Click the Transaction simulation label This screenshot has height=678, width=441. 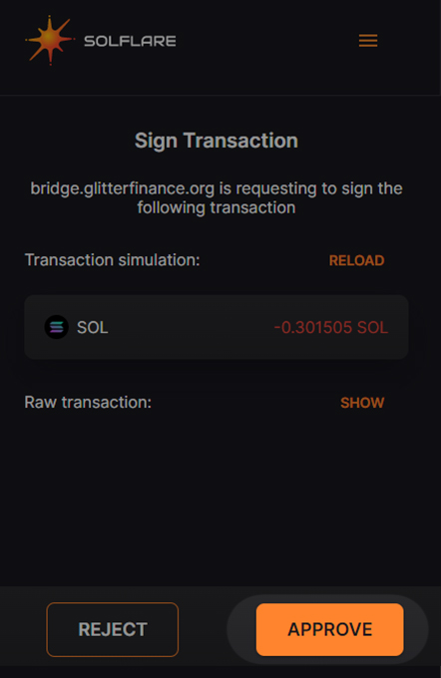112,260
